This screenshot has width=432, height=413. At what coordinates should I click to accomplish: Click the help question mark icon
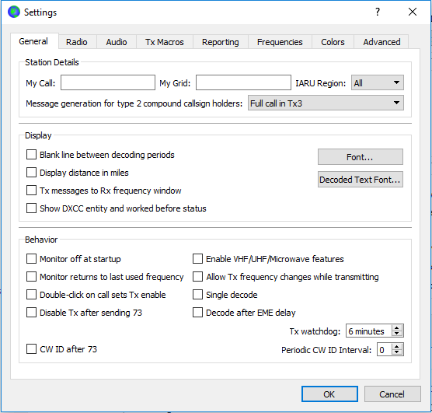click(x=378, y=12)
